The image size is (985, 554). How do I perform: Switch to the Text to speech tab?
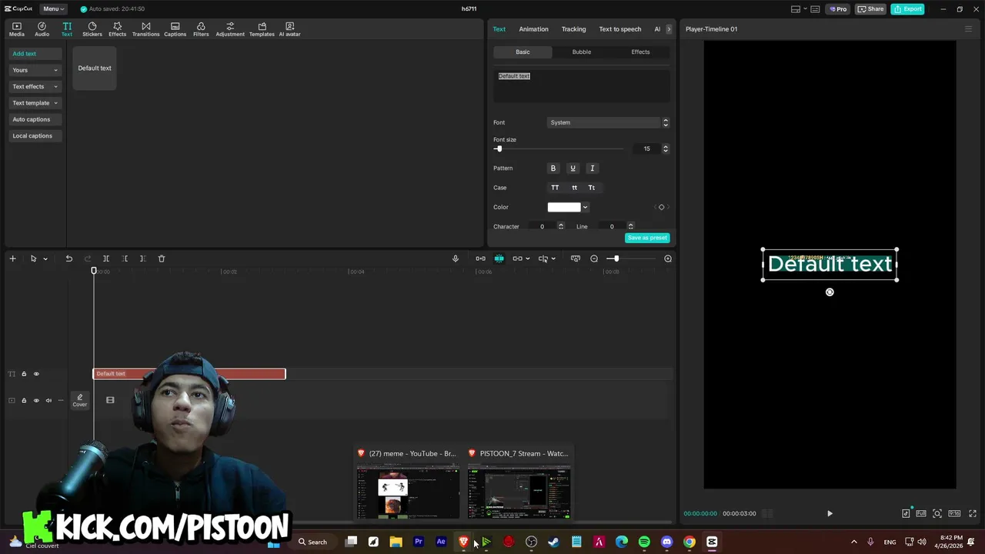pyautogui.click(x=620, y=29)
